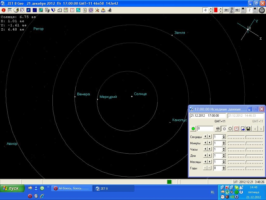This screenshot has height=200, width=266.
Task: Increase the Дни step spinner
Action: pyautogui.click(x=224, y=155)
